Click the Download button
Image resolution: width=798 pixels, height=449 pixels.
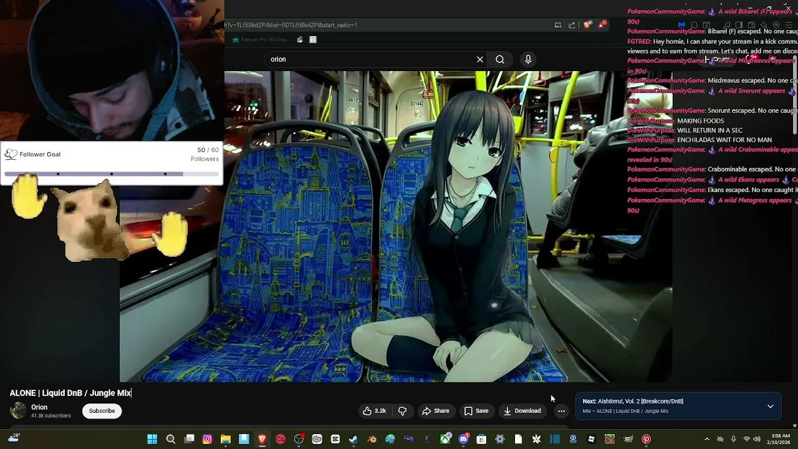coord(522,411)
